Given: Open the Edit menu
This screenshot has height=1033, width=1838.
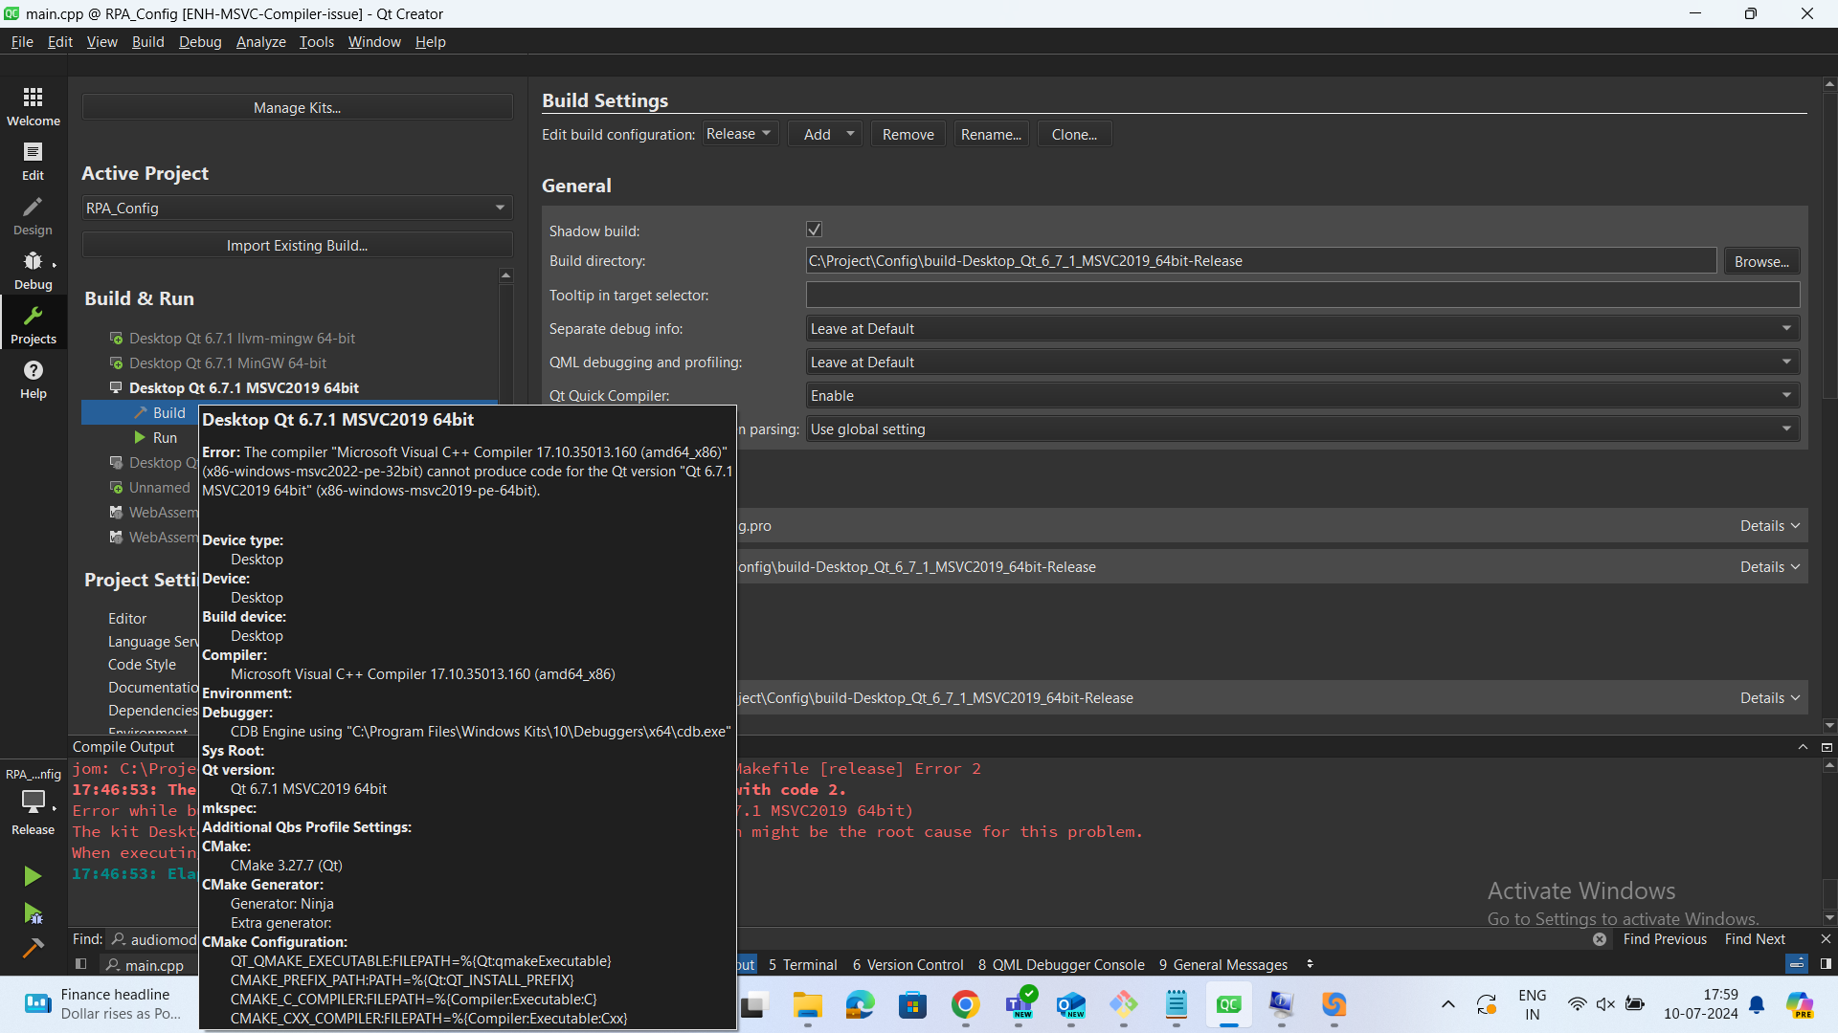Looking at the screenshot, I should tap(60, 41).
